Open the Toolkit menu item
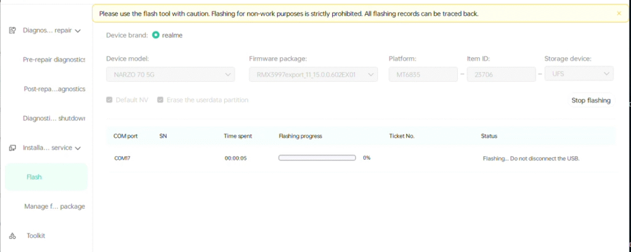 [x=36, y=235]
